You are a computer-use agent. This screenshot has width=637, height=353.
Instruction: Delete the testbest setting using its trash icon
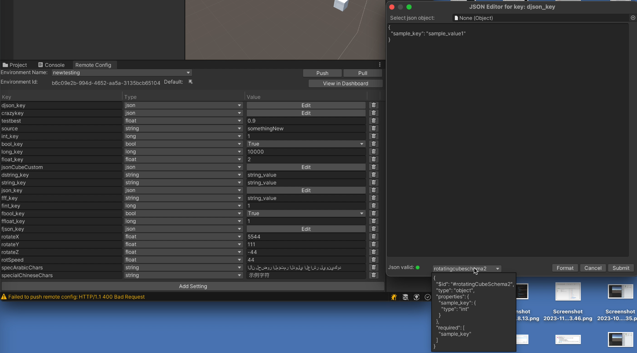pos(373,121)
